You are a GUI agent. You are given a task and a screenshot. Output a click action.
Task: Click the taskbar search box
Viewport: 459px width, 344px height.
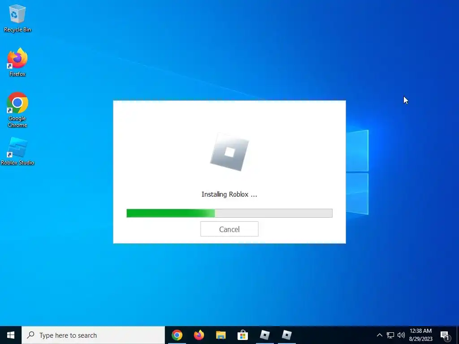pyautogui.click(x=93, y=335)
